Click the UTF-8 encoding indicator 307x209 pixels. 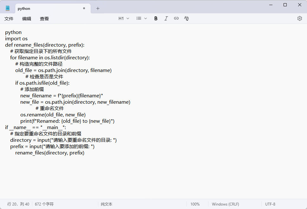pyautogui.click(x=270, y=204)
